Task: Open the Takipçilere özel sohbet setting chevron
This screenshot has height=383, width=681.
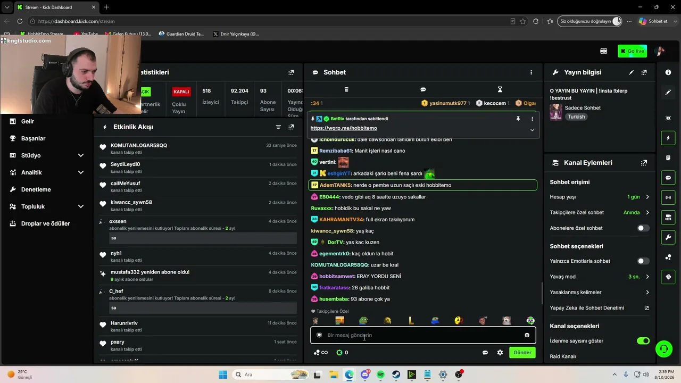Action: pos(647,213)
